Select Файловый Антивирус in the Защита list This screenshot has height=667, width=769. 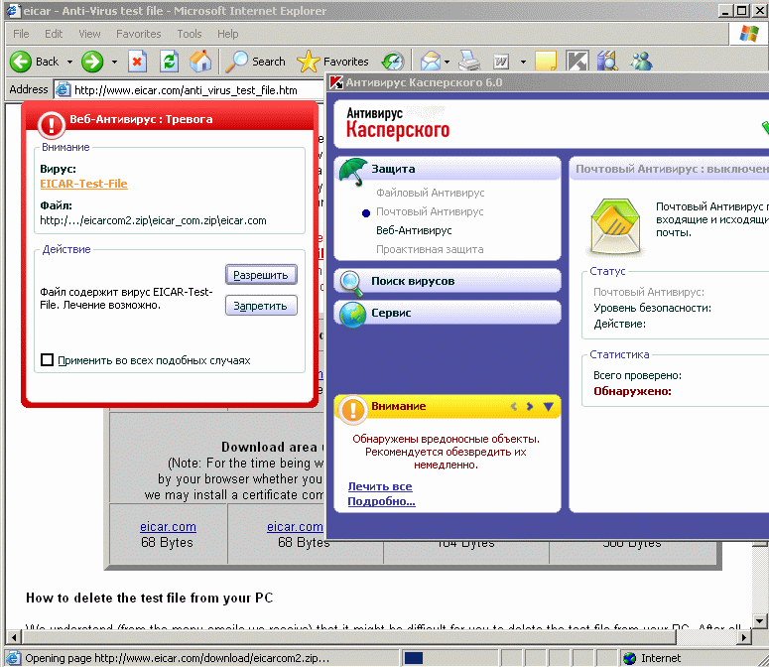430,193
